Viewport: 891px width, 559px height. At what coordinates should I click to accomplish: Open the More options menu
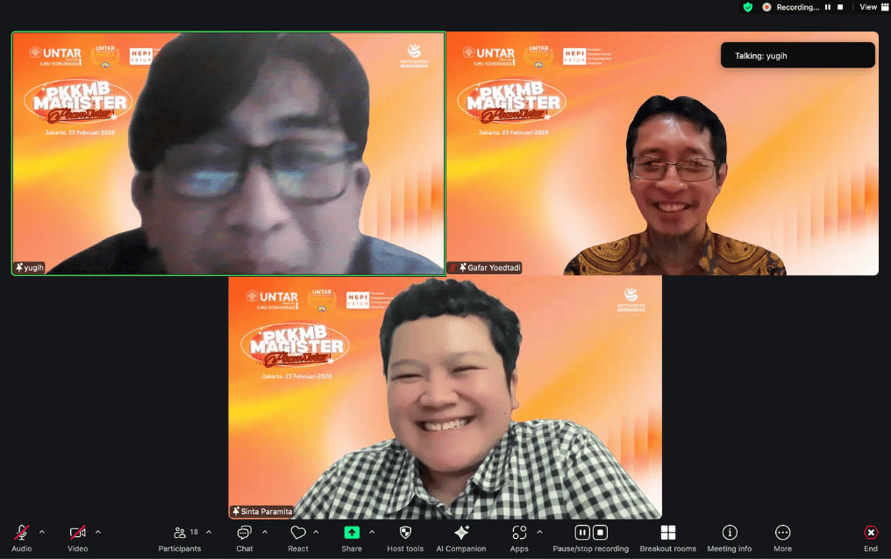pos(782,533)
